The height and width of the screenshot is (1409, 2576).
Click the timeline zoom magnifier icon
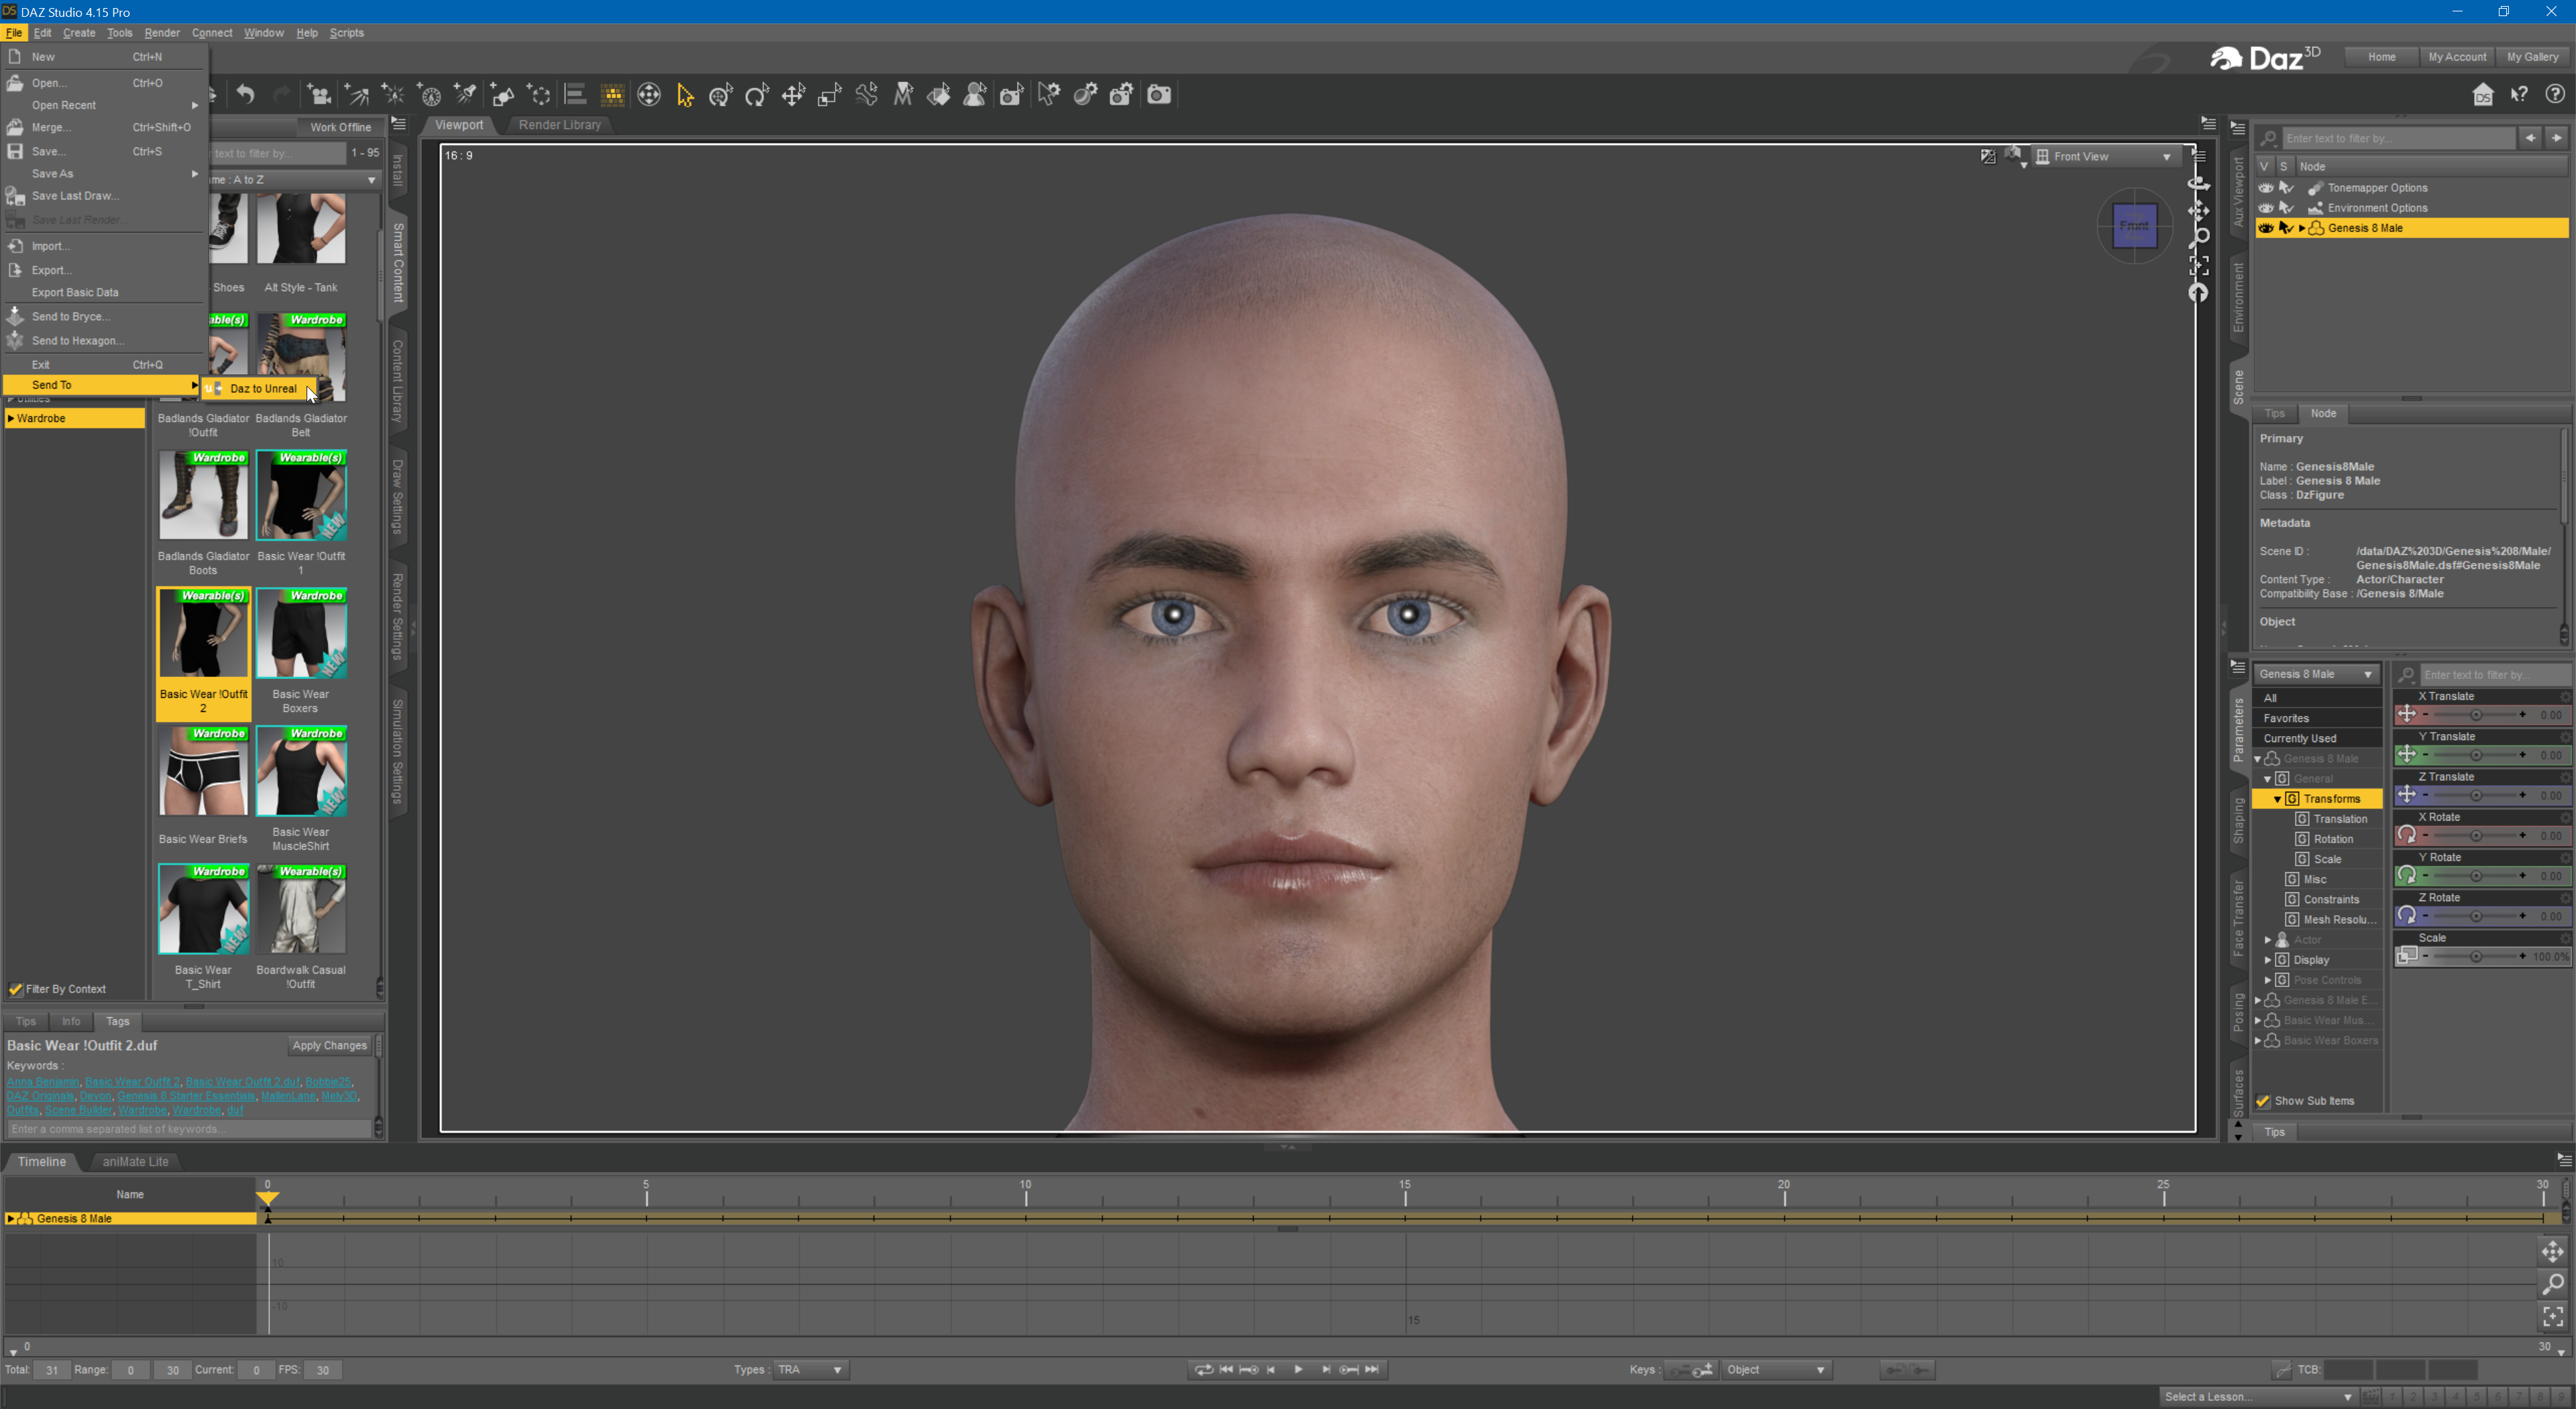pyautogui.click(x=2552, y=1284)
